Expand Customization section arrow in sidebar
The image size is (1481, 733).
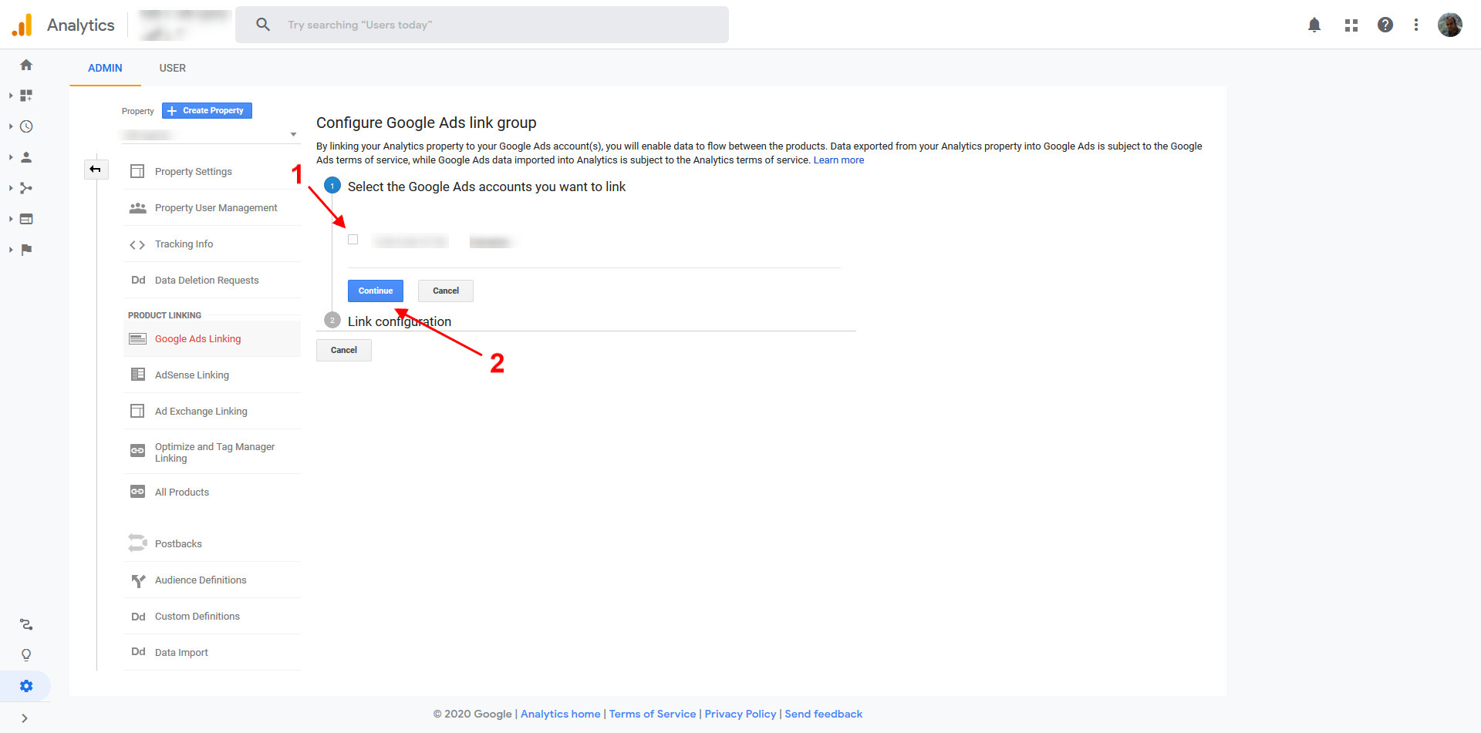[x=11, y=96]
